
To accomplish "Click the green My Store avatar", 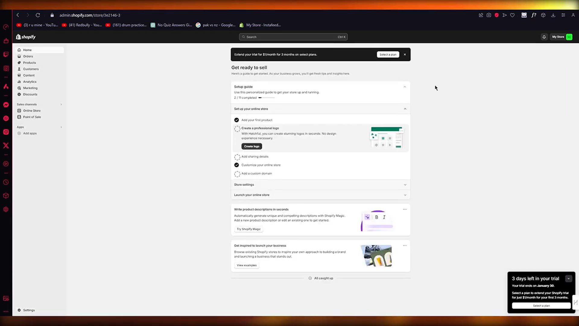I will pyautogui.click(x=569, y=37).
